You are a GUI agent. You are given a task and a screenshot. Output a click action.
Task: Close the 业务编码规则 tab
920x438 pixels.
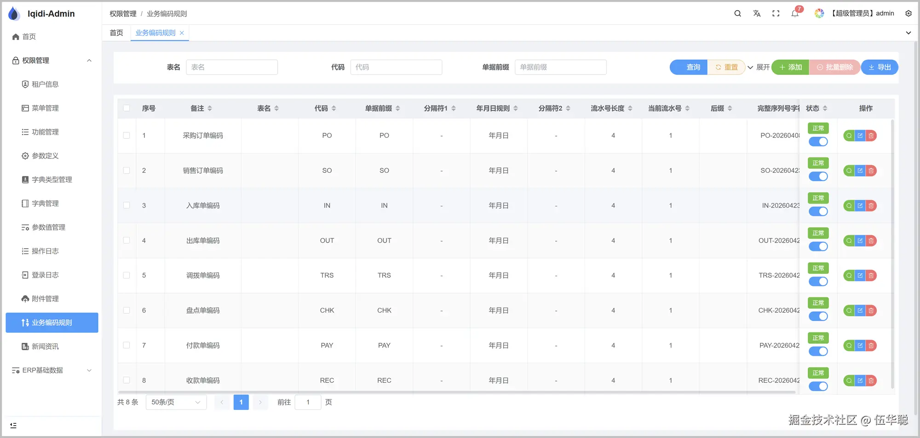coord(182,33)
